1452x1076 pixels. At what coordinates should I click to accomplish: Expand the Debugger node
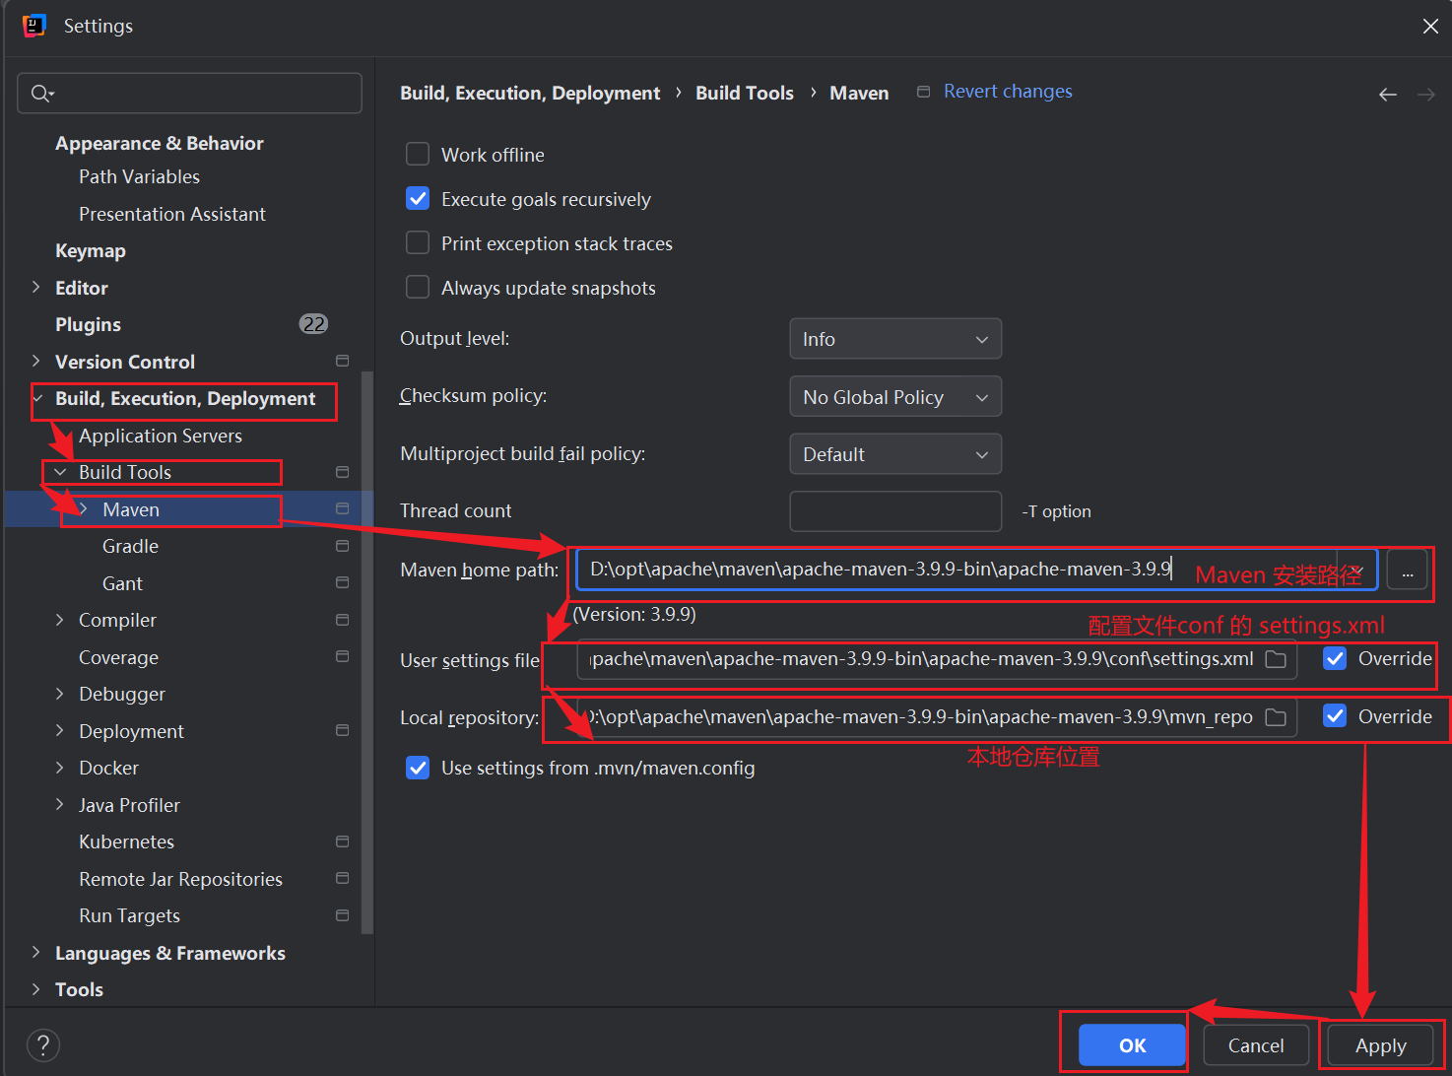click(x=60, y=694)
